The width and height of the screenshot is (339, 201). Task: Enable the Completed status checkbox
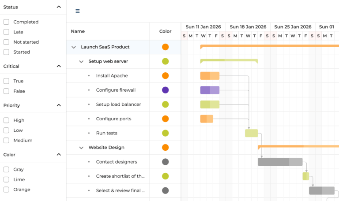click(6, 22)
